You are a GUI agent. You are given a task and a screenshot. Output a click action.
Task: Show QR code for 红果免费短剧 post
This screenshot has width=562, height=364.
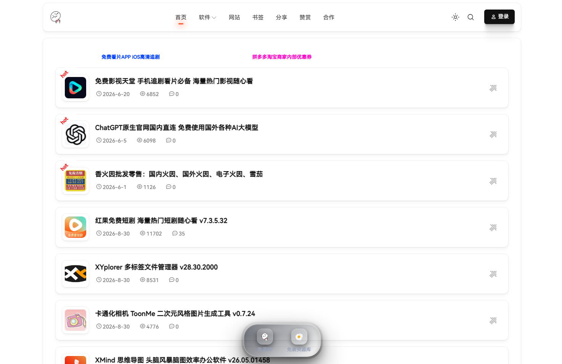[493, 228]
